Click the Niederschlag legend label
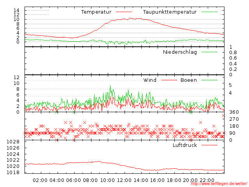This screenshot has height=187, width=249. (x=180, y=52)
